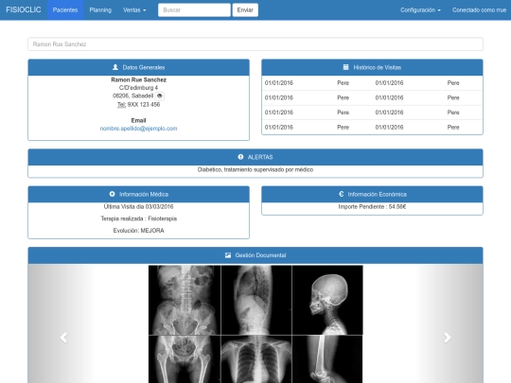Image resolution: width=511 pixels, height=383 pixels.
Task: Click the plus icon in Información Médica header
Action: click(112, 194)
